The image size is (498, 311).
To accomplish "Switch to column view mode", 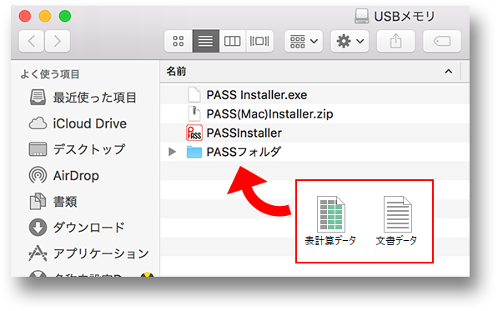I will click(232, 41).
